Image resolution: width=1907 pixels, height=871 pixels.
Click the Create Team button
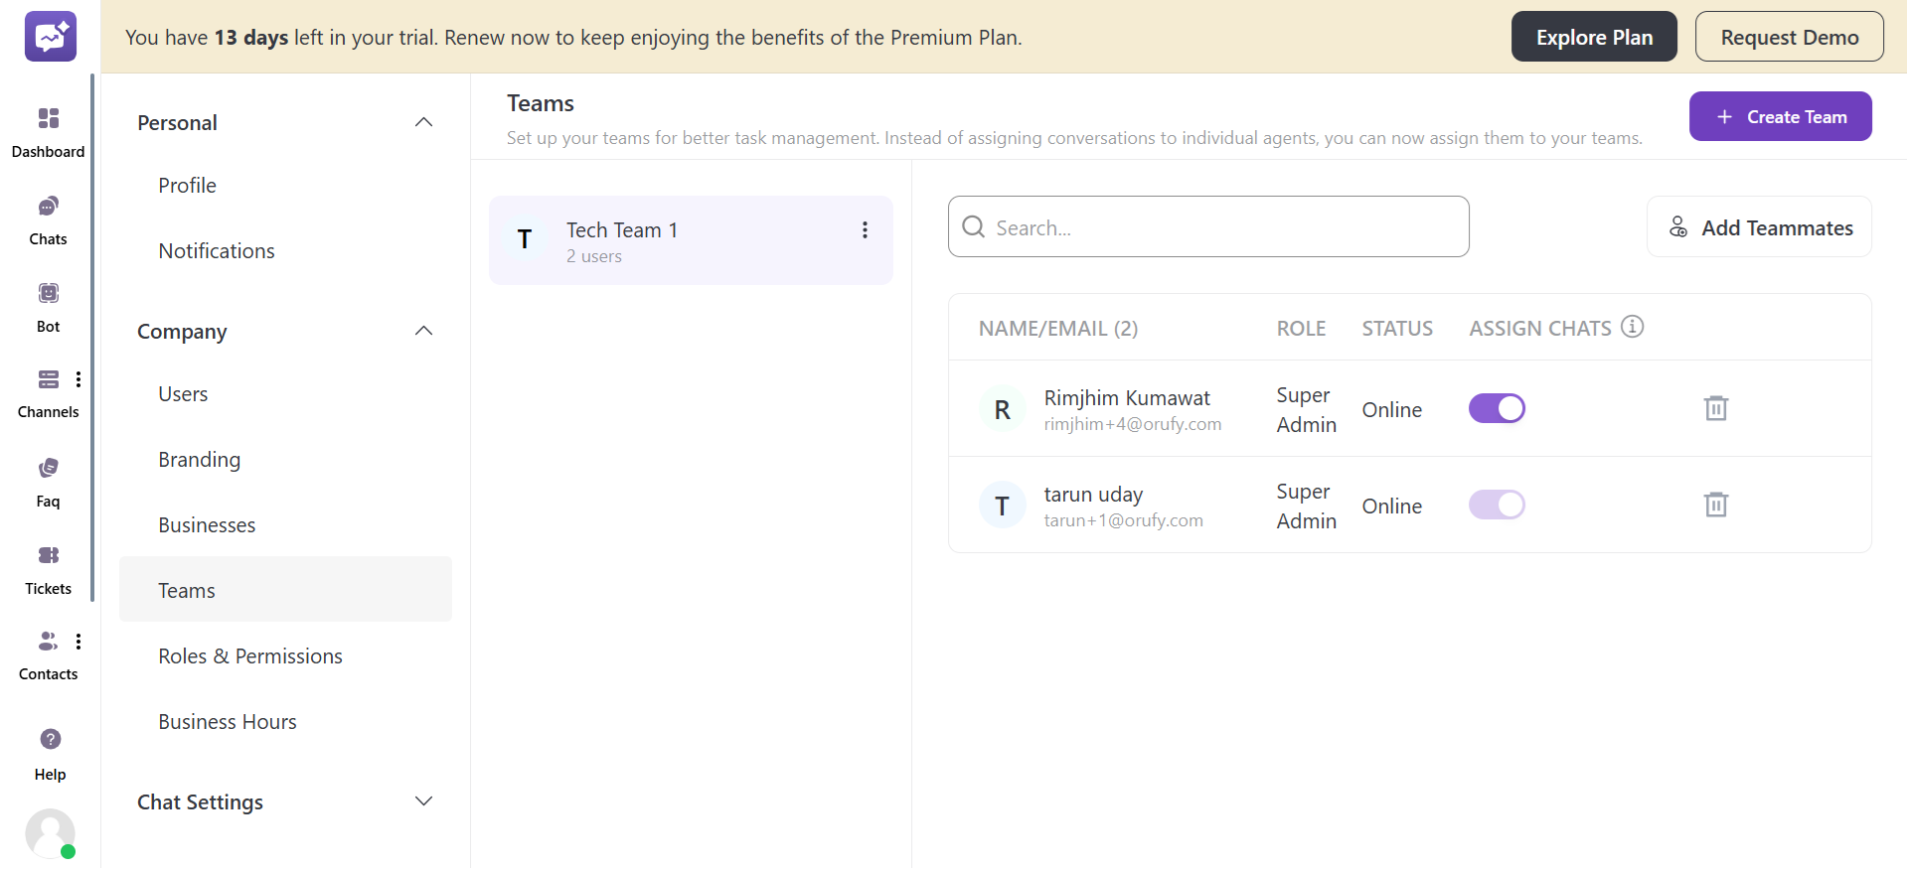(1780, 117)
